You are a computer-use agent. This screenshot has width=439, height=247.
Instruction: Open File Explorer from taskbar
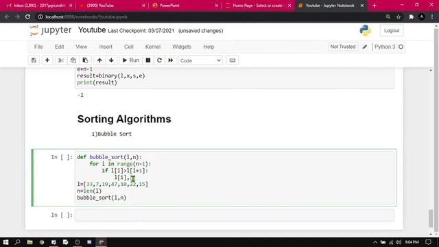click(29, 242)
